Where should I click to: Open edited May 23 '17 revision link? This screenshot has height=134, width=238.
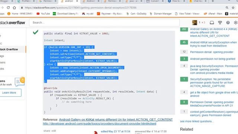[116, 131]
